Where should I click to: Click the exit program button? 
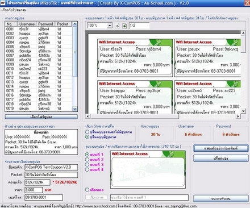pyautogui.click(x=221, y=198)
